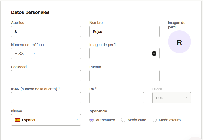This screenshot has width=203, height=140.
Task: Open the phone country code dropdown
Action: coord(25,53)
